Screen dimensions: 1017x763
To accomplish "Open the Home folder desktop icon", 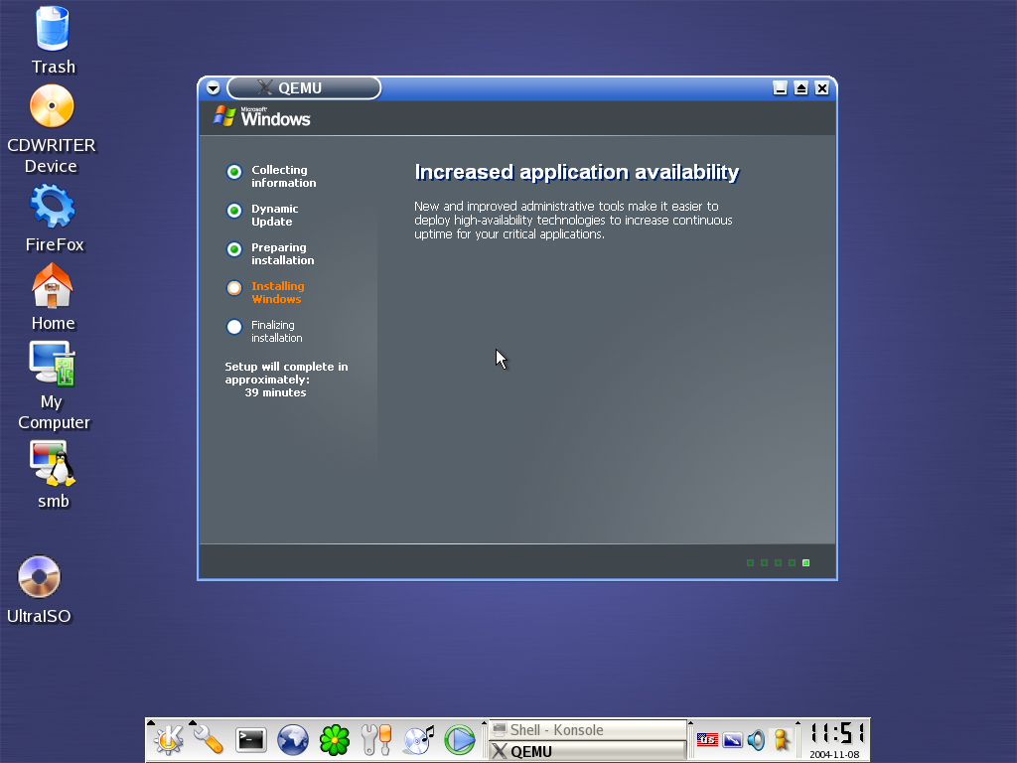I will pyautogui.click(x=53, y=285).
